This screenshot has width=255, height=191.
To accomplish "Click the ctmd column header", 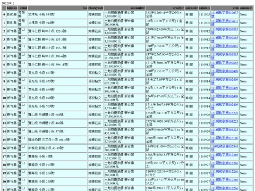I will pyautogui.click(x=23, y=8).
